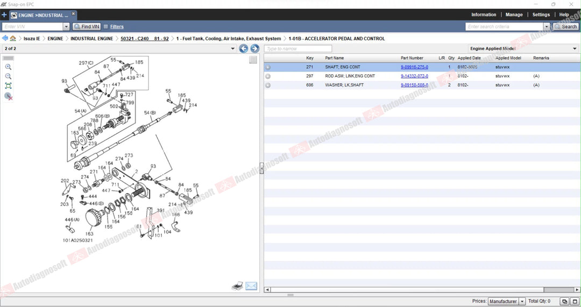This screenshot has height=307, width=581.
Task: Open part number 9-09916-275-0
Action: click(x=414, y=67)
